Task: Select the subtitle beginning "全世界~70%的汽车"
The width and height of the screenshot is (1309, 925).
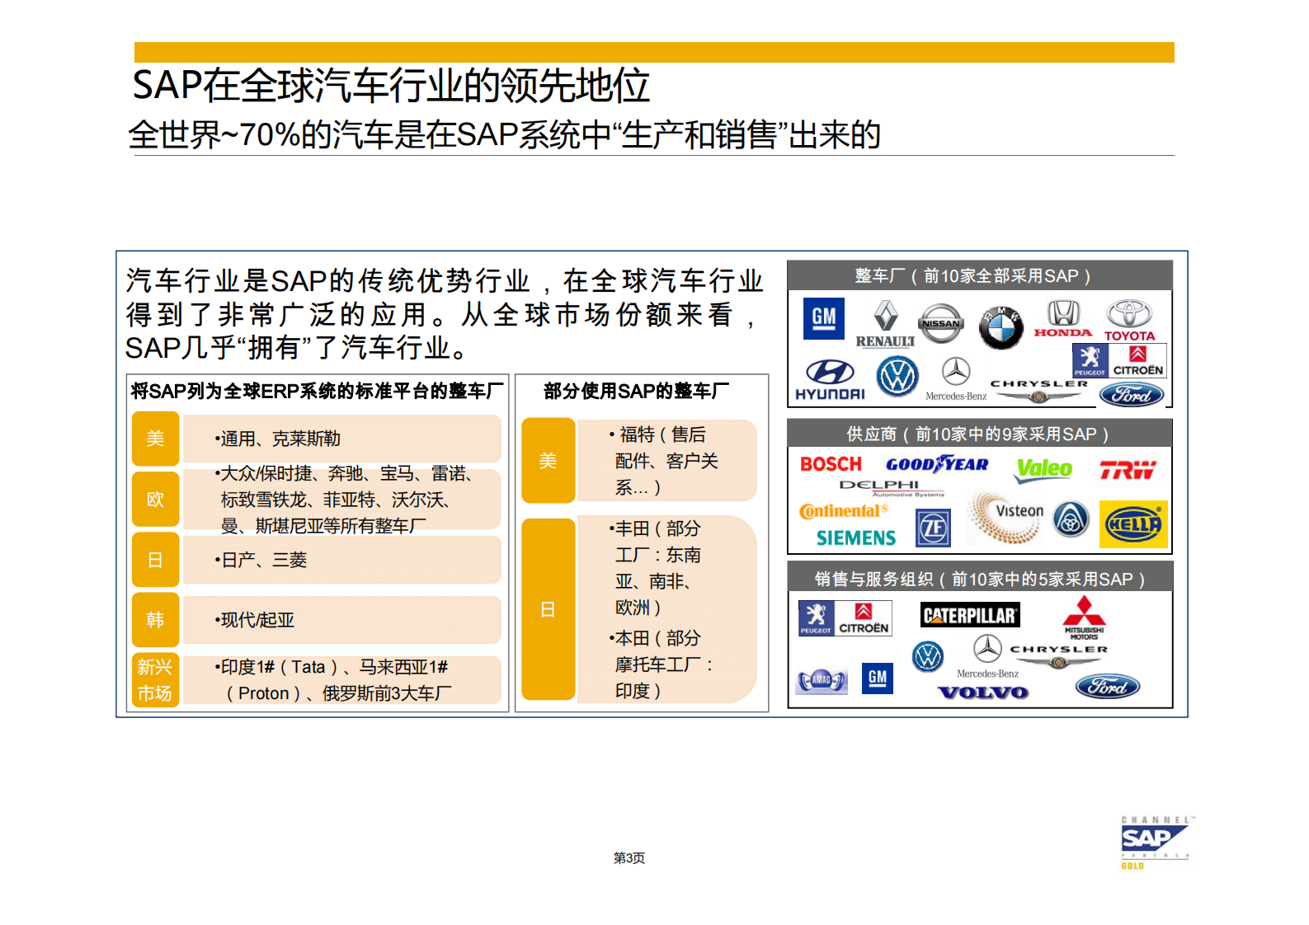Action: [505, 135]
